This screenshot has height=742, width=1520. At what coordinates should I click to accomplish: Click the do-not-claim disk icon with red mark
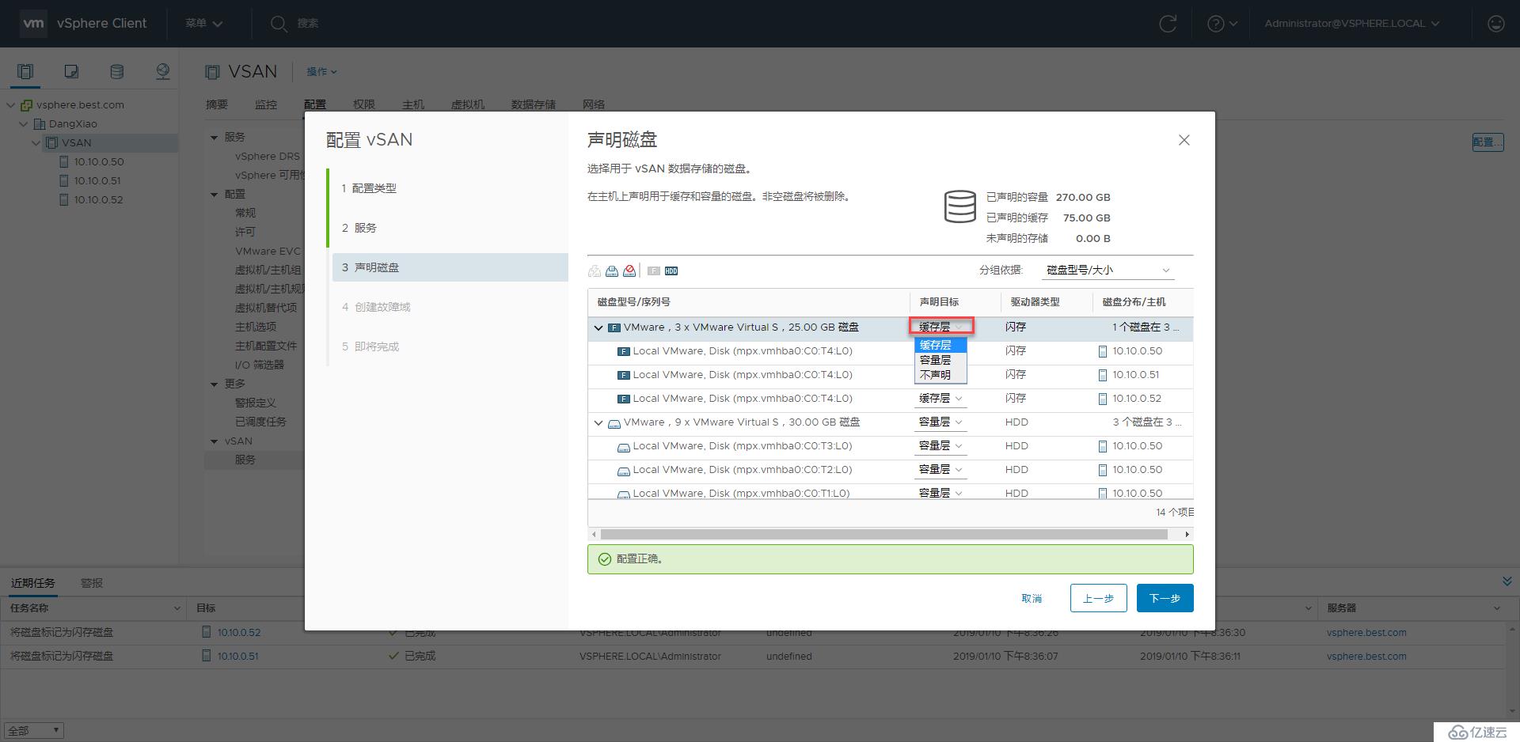[x=629, y=271]
